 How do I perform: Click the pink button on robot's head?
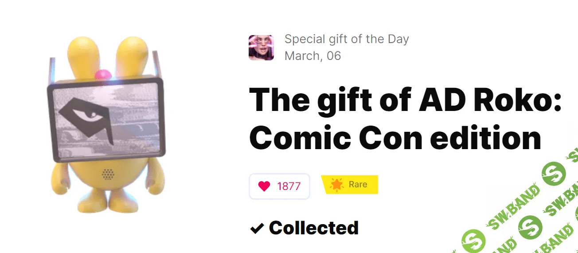click(x=103, y=74)
